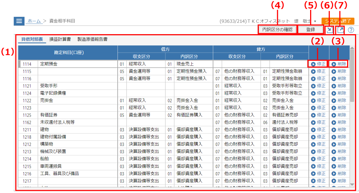Click 削除 for row 1218 建物付属設備
This screenshot has width=359, height=193.
coord(339,137)
